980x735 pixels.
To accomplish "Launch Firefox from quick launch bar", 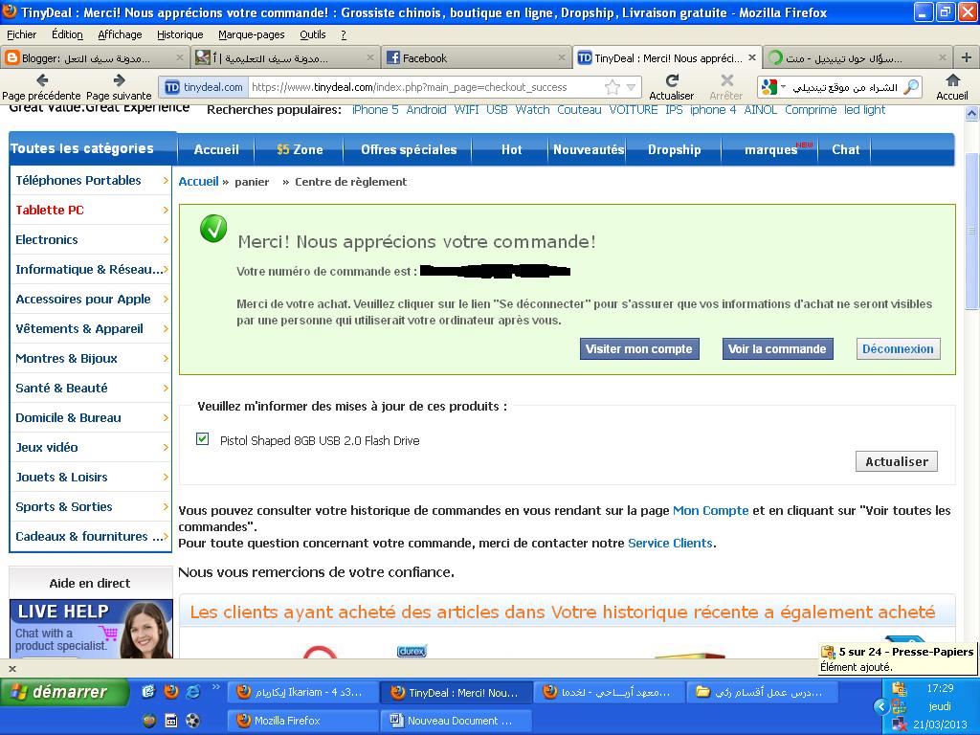I will tap(170, 691).
